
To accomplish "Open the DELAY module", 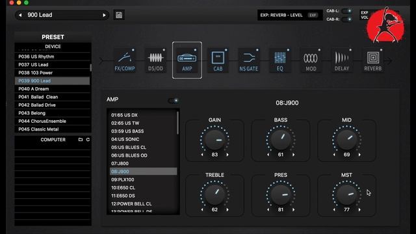I will [342, 60].
